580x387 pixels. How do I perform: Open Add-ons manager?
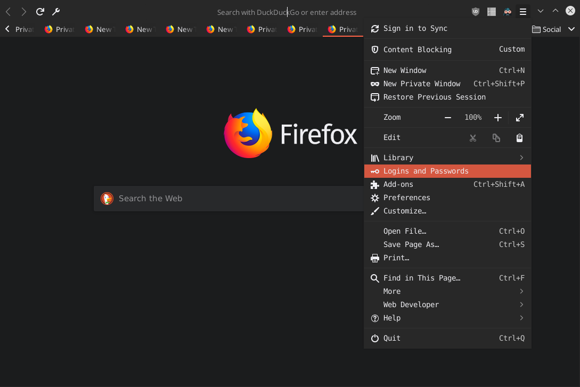coord(447,184)
